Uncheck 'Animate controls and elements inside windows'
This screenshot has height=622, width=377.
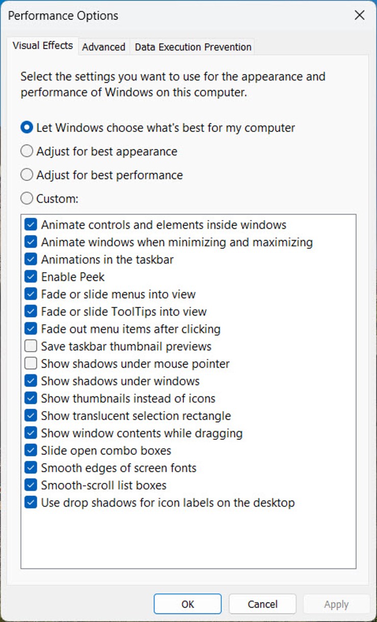click(x=31, y=225)
